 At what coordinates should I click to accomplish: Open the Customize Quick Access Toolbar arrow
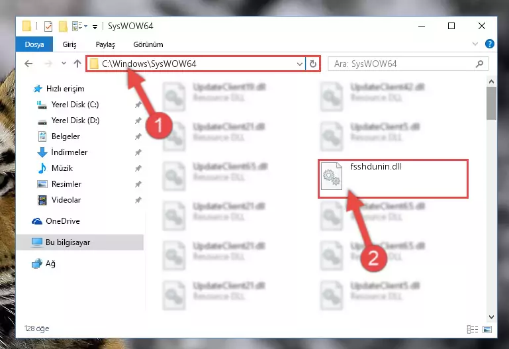pos(95,26)
